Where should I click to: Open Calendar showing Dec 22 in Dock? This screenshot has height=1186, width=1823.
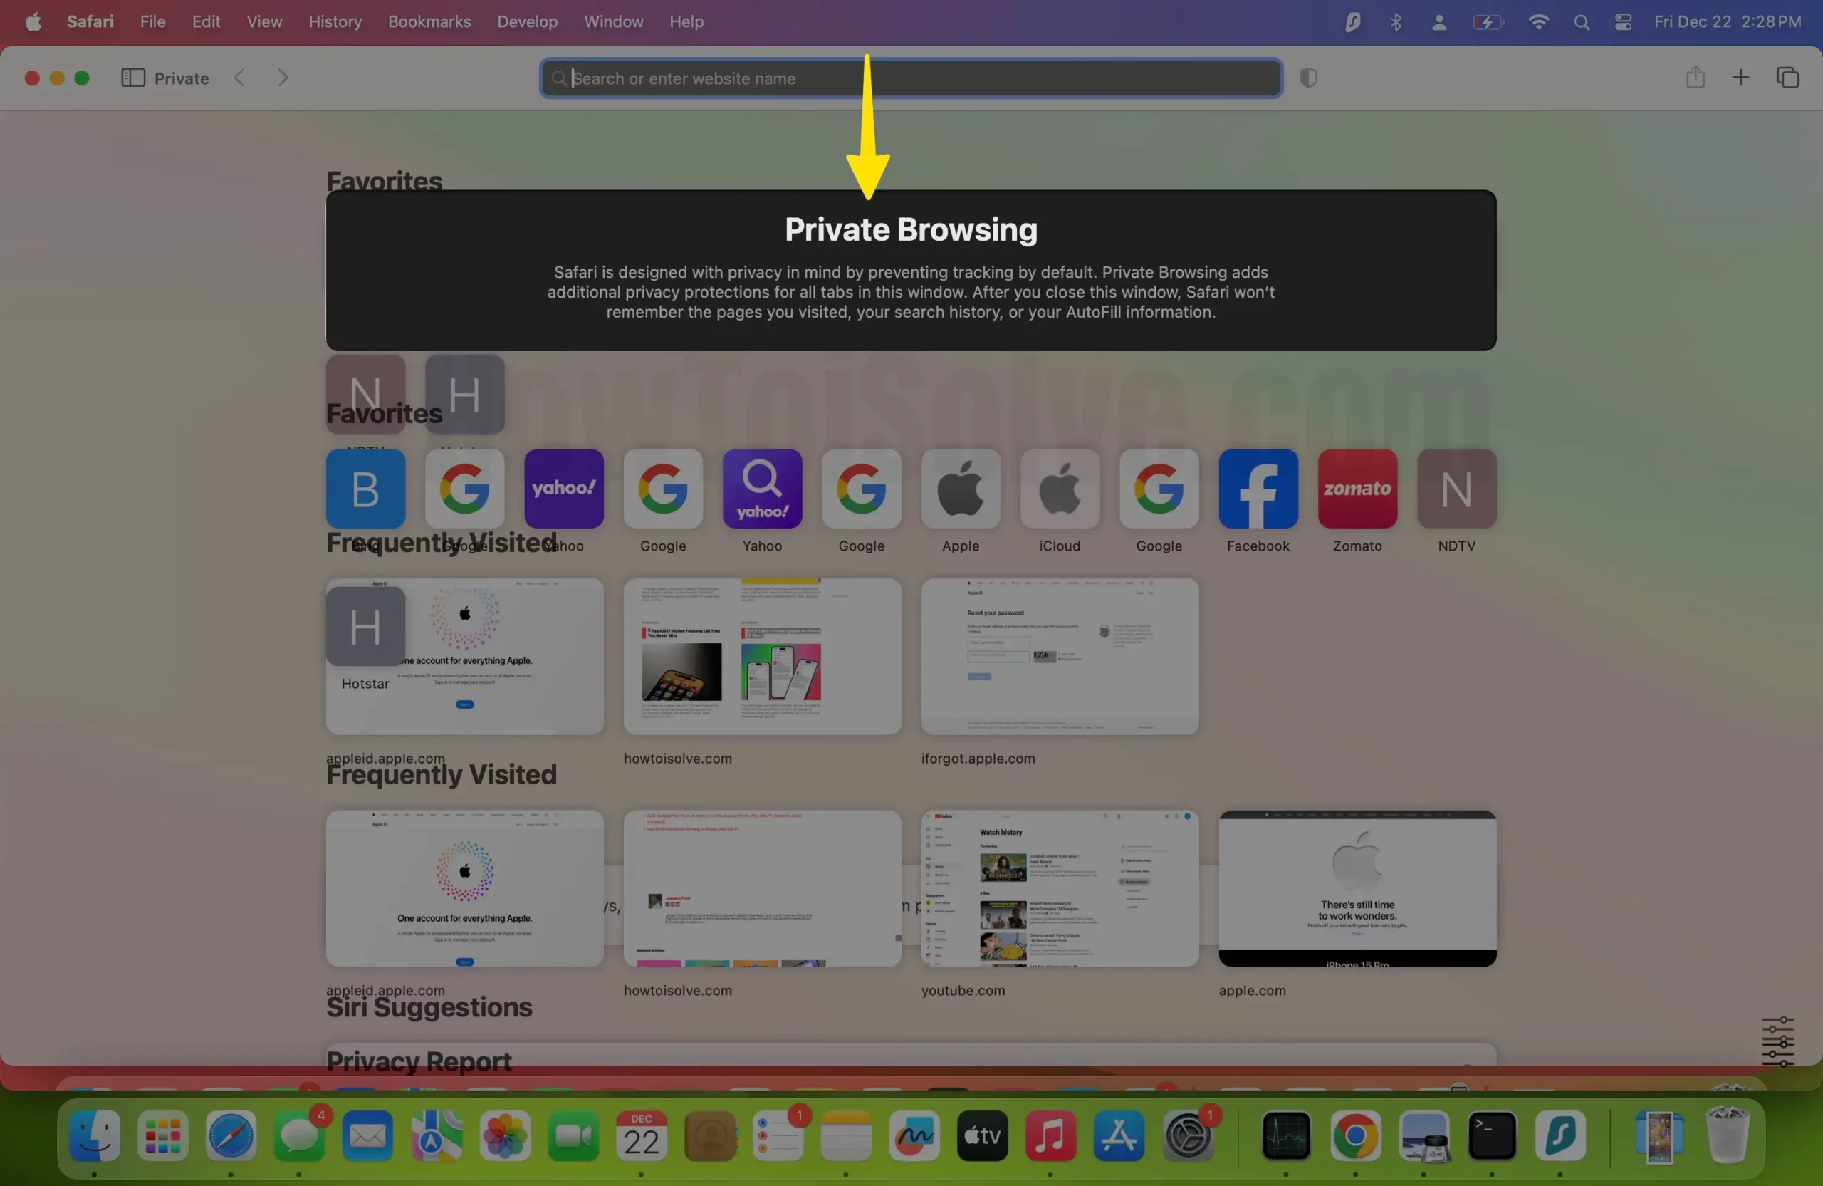pyautogui.click(x=641, y=1135)
